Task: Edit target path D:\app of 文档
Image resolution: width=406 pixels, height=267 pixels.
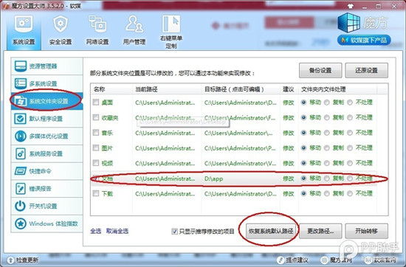Action: point(213,178)
